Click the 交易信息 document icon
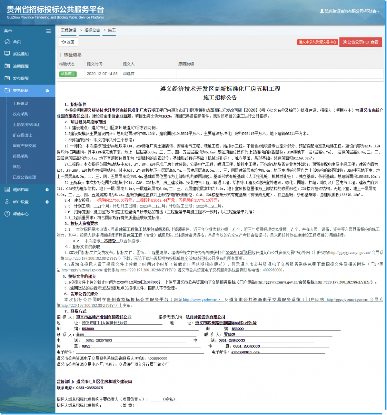 click(x=6, y=91)
